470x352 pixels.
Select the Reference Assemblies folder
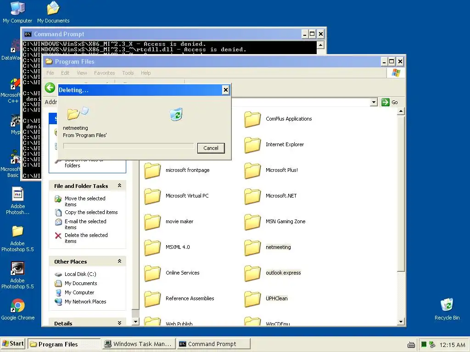179,299
